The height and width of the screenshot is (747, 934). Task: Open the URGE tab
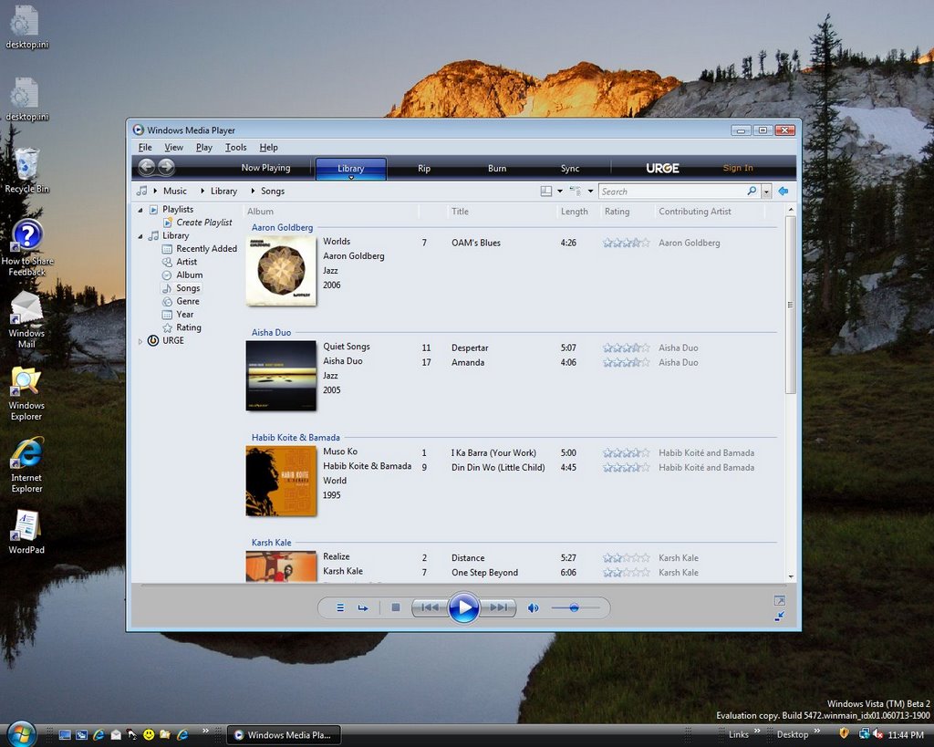663,169
